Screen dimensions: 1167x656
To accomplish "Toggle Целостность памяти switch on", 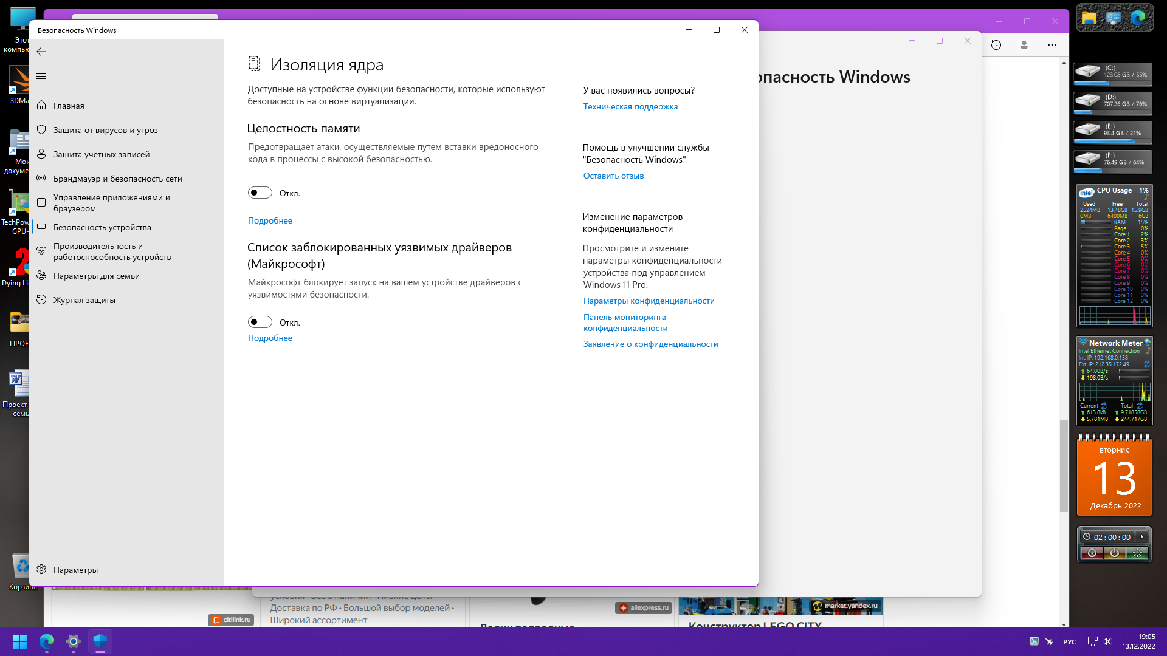I will (x=260, y=193).
